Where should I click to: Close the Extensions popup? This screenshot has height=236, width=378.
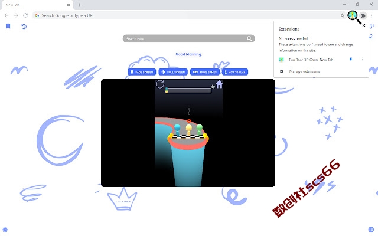click(364, 25)
